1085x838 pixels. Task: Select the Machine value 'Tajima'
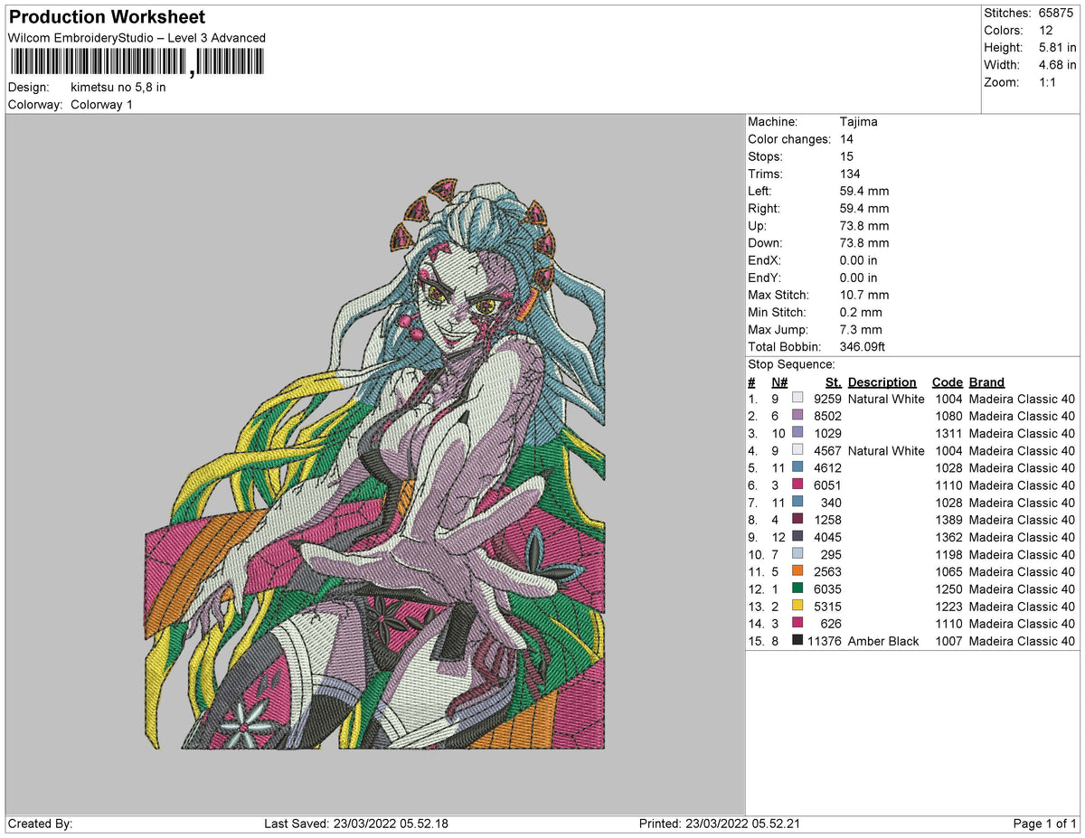(x=858, y=122)
